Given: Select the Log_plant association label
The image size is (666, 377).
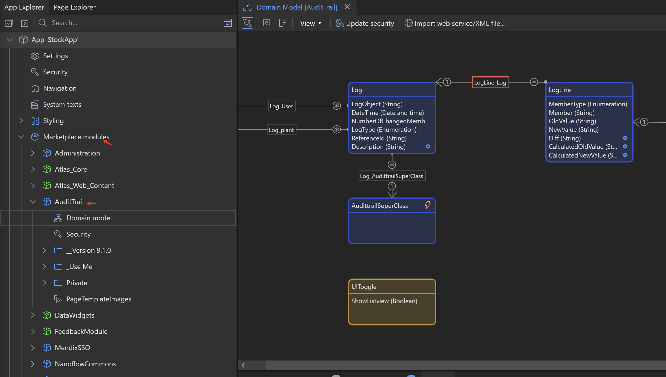Looking at the screenshot, I should (x=281, y=130).
